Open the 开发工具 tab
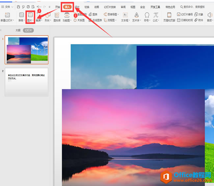 tap(155, 7)
